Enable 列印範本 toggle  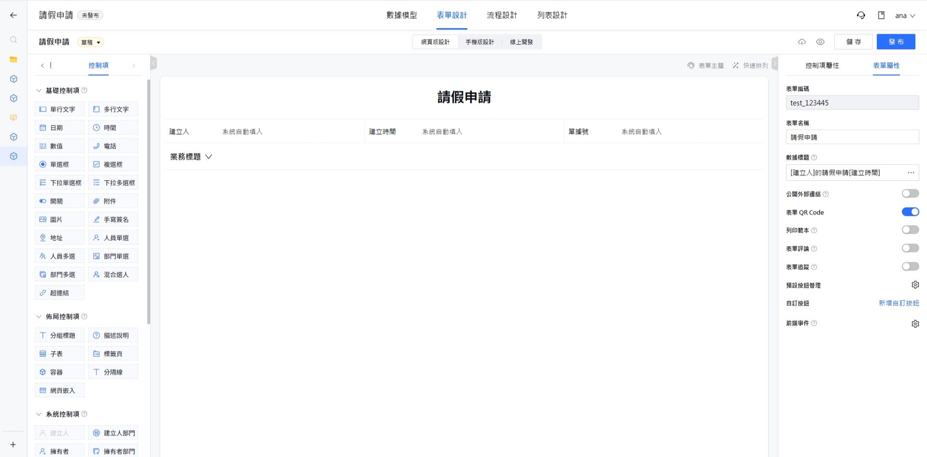[x=910, y=230]
